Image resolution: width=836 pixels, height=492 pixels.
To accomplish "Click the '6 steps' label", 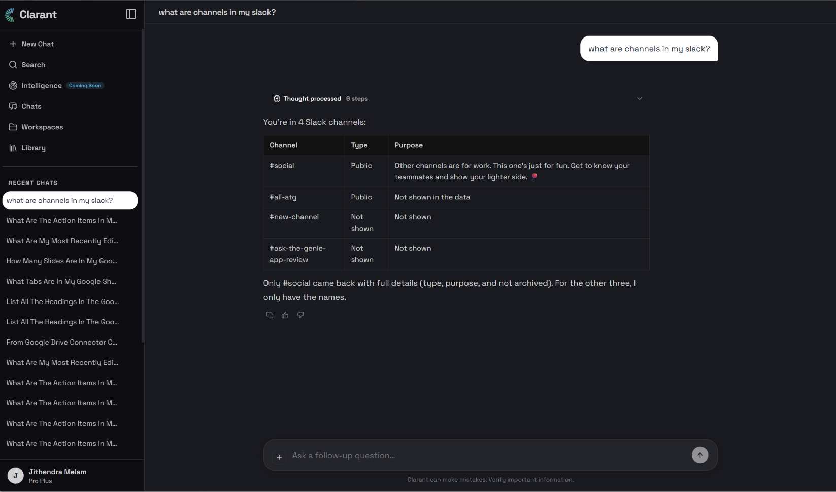I will (357, 99).
